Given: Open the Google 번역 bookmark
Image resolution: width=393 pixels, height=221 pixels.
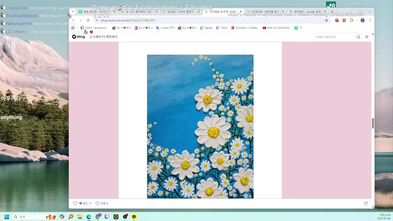Looking at the screenshot, I should tap(165, 28).
